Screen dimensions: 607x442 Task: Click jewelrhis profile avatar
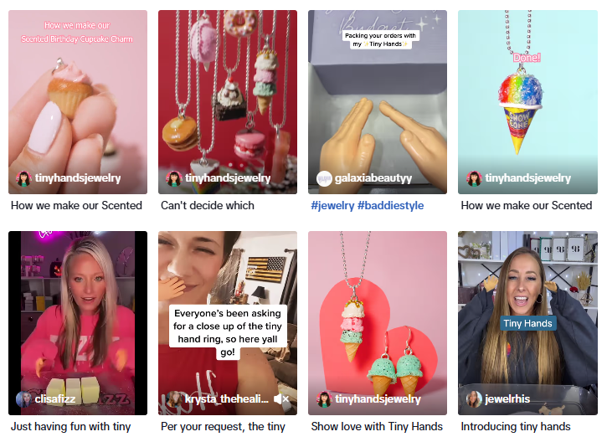[x=474, y=399]
